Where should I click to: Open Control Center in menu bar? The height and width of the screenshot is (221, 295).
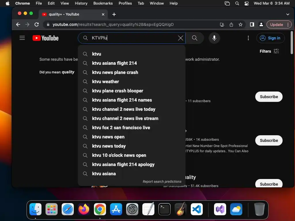point(247,3)
